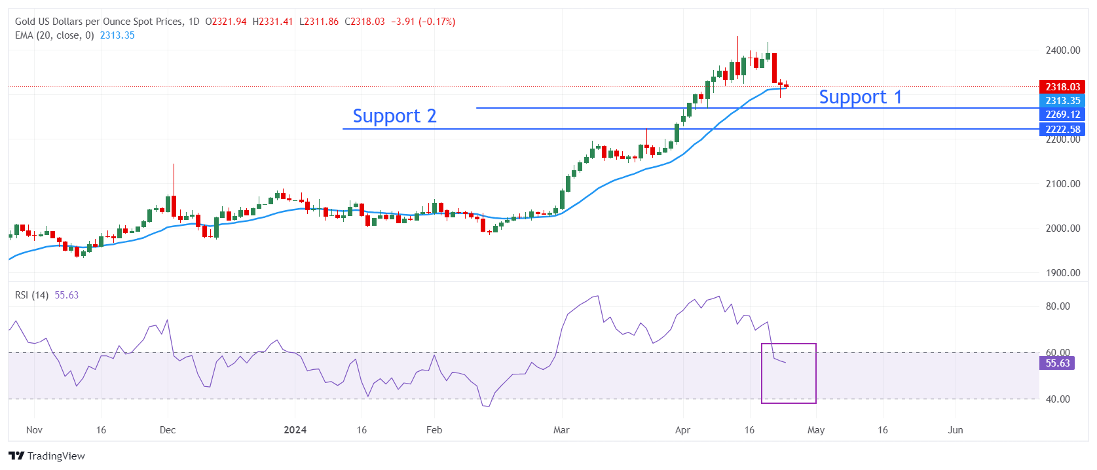Select the EMA (20, close, 0) indicator legend
1097x470 pixels.
54,35
